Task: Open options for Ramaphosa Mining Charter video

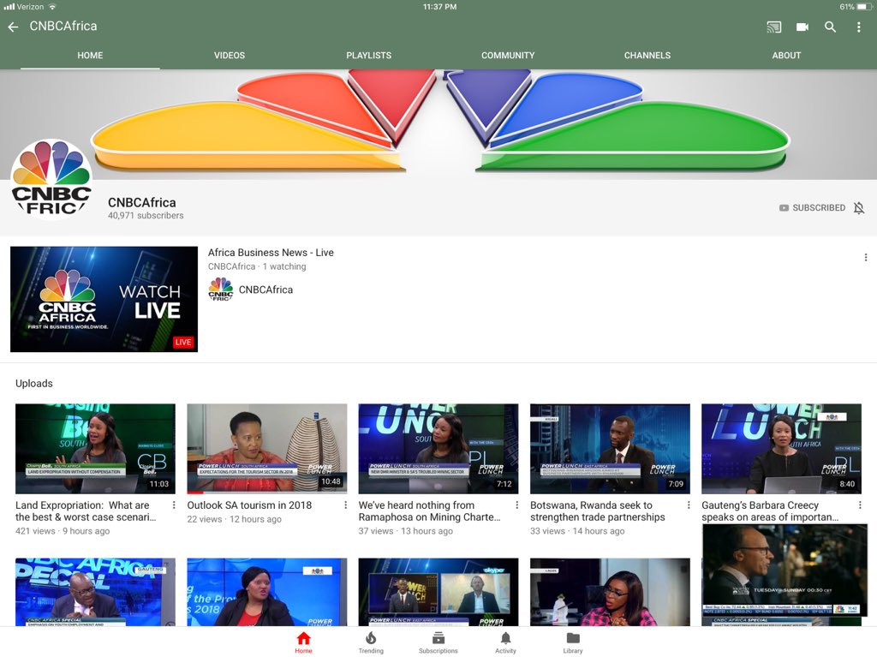Action: coord(516,505)
